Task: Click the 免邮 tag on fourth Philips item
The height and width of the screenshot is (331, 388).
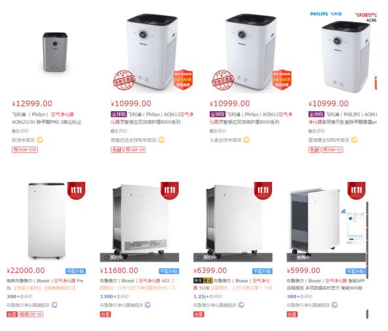Action: click(x=314, y=150)
